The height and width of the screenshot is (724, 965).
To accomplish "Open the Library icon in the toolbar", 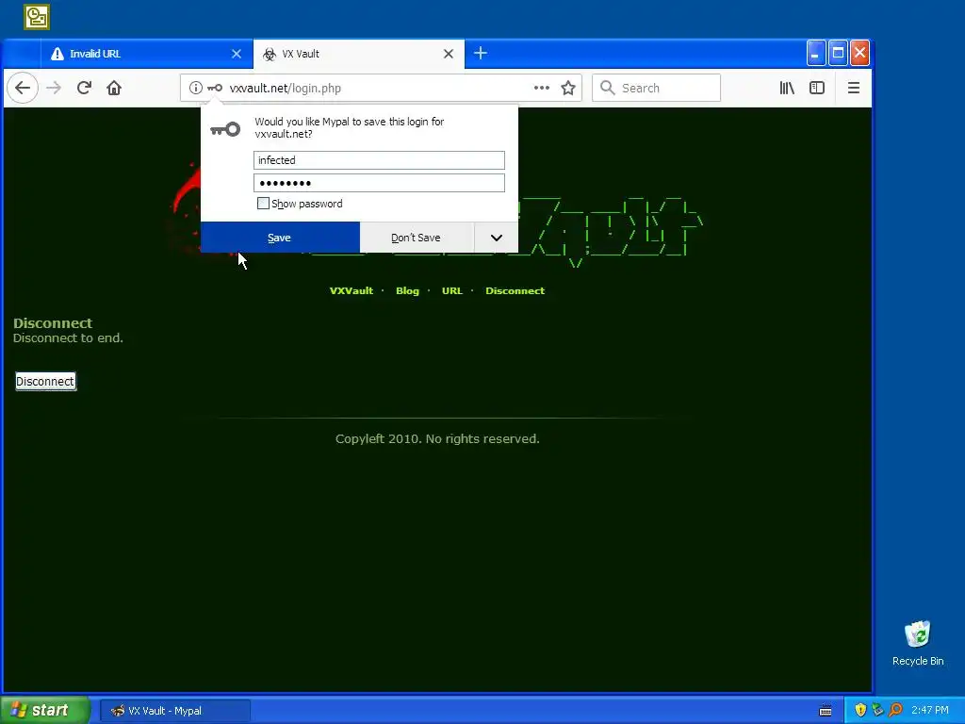I will tap(787, 88).
